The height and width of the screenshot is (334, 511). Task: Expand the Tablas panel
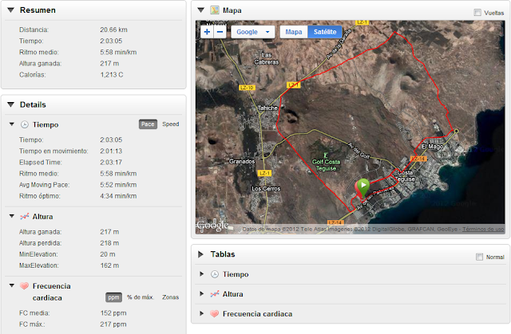[x=200, y=254]
